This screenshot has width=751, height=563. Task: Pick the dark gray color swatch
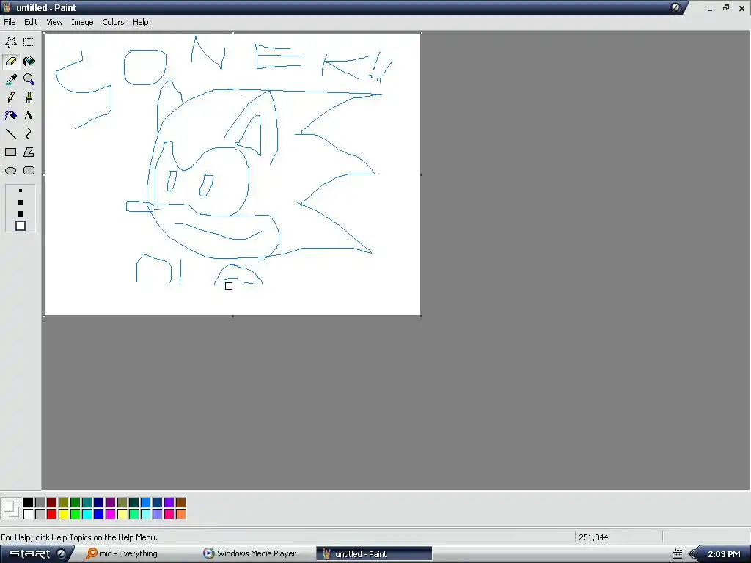point(40,502)
